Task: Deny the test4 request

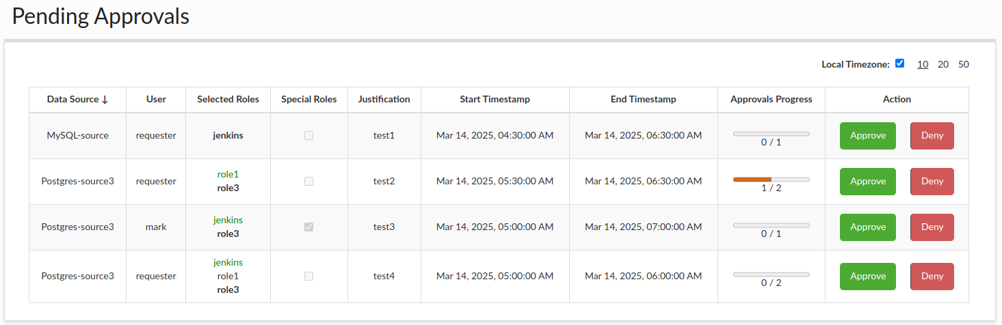Action: coord(932,277)
